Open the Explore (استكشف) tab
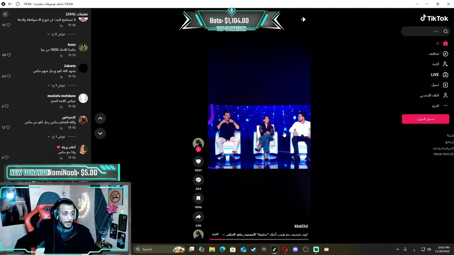The image size is (454, 255). [x=438, y=54]
